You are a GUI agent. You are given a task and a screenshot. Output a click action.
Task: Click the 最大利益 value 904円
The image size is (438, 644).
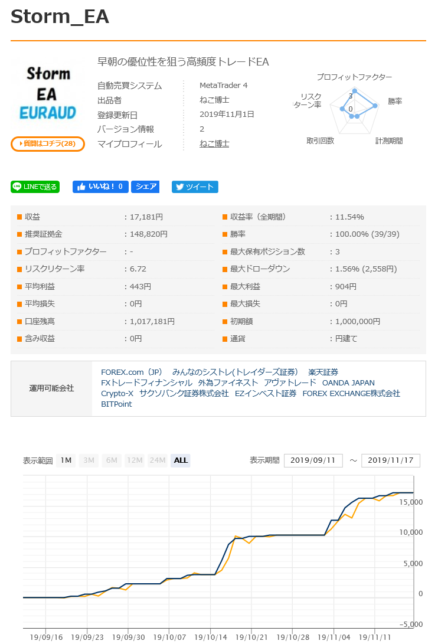pyautogui.click(x=346, y=287)
